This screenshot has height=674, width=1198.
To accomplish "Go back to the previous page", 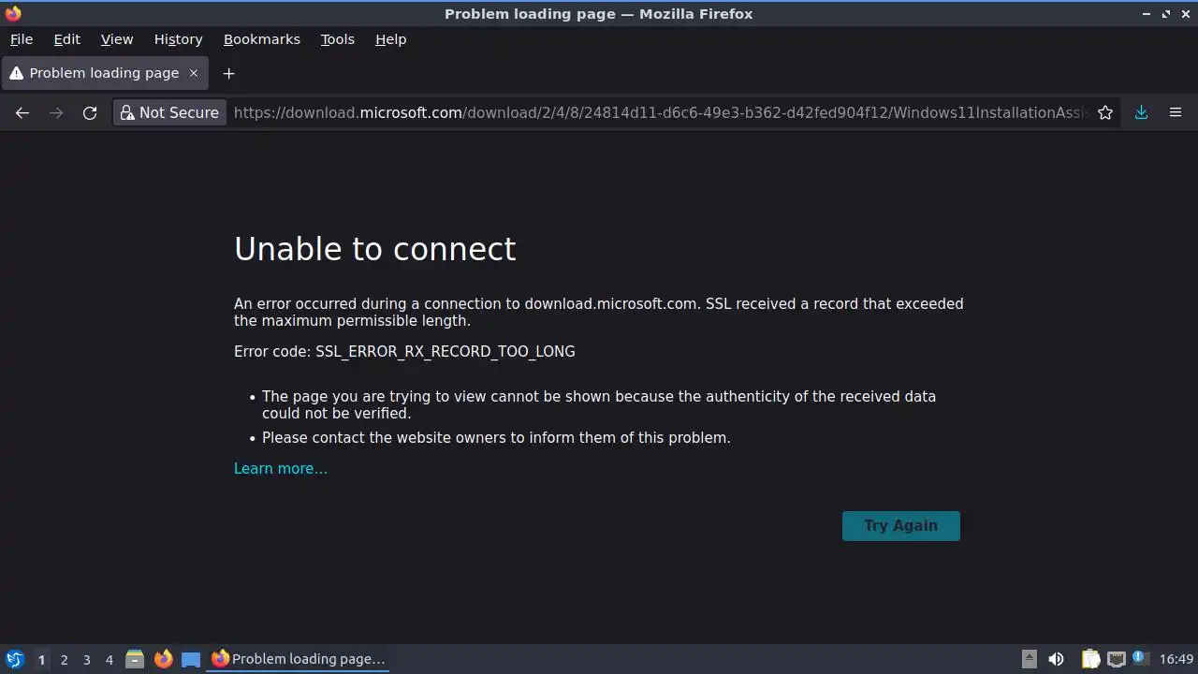I will pos(22,112).
